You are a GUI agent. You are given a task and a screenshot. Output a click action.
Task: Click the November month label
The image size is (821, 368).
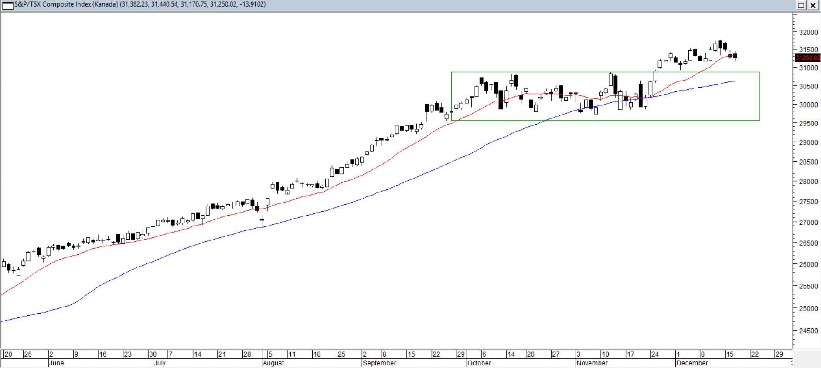(x=592, y=363)
